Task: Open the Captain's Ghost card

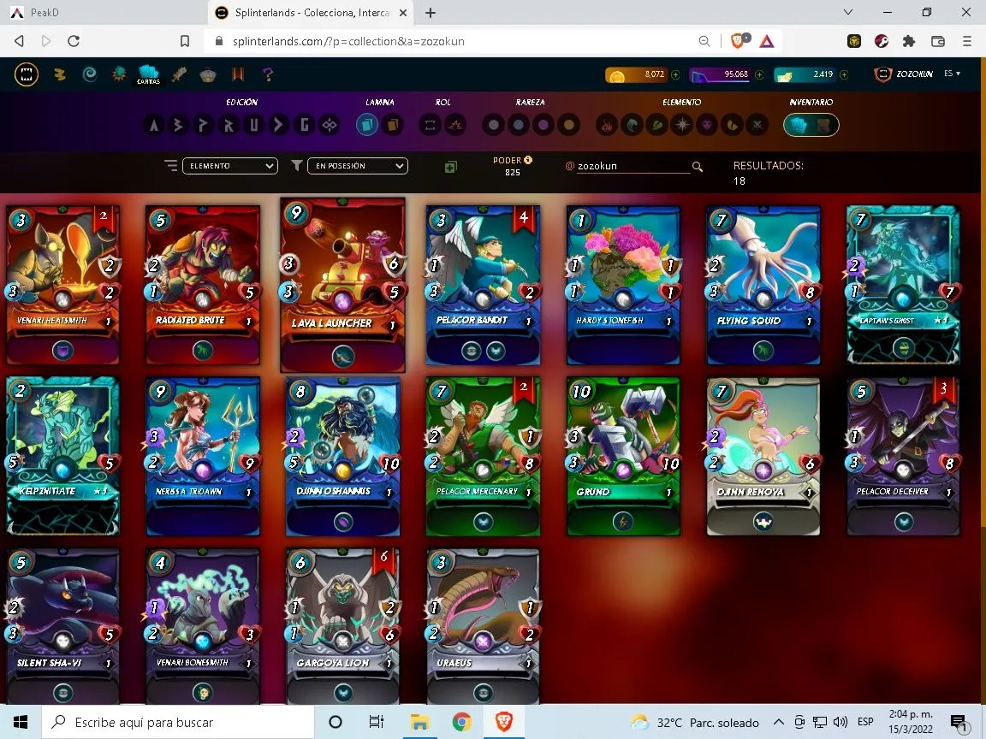Action: [903, 285]
